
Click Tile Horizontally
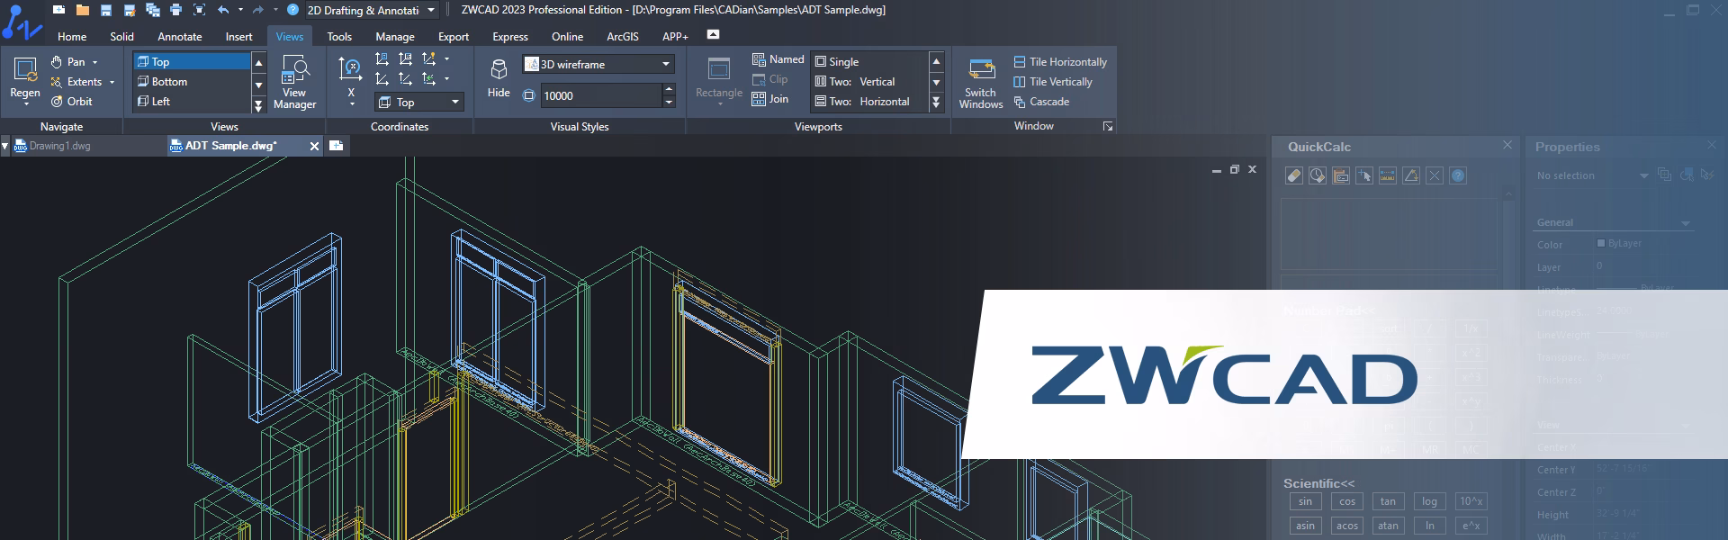click(x=1059, y=62)
